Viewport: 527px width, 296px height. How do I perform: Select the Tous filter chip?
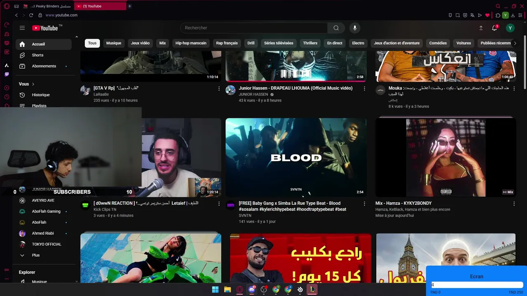click(92, 43)
